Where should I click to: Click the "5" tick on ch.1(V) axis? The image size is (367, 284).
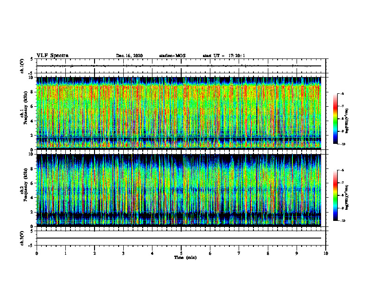[x=32, y=59]
